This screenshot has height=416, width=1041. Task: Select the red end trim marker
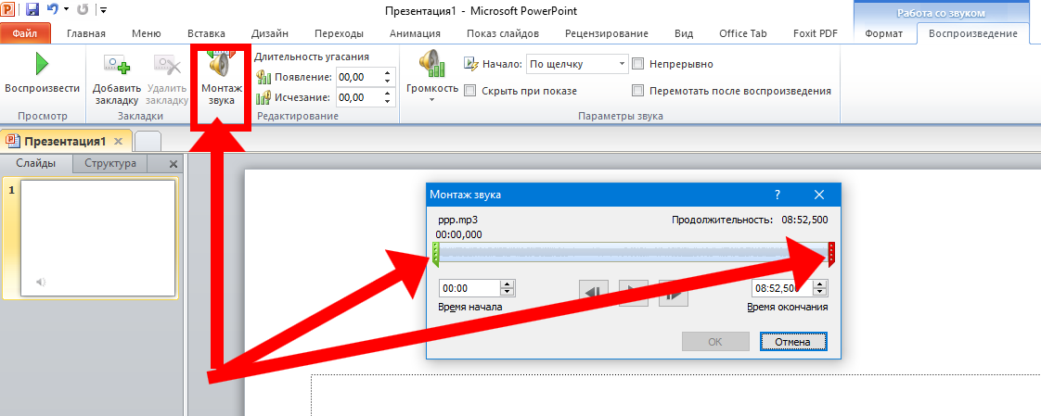[x=832, y=255]
